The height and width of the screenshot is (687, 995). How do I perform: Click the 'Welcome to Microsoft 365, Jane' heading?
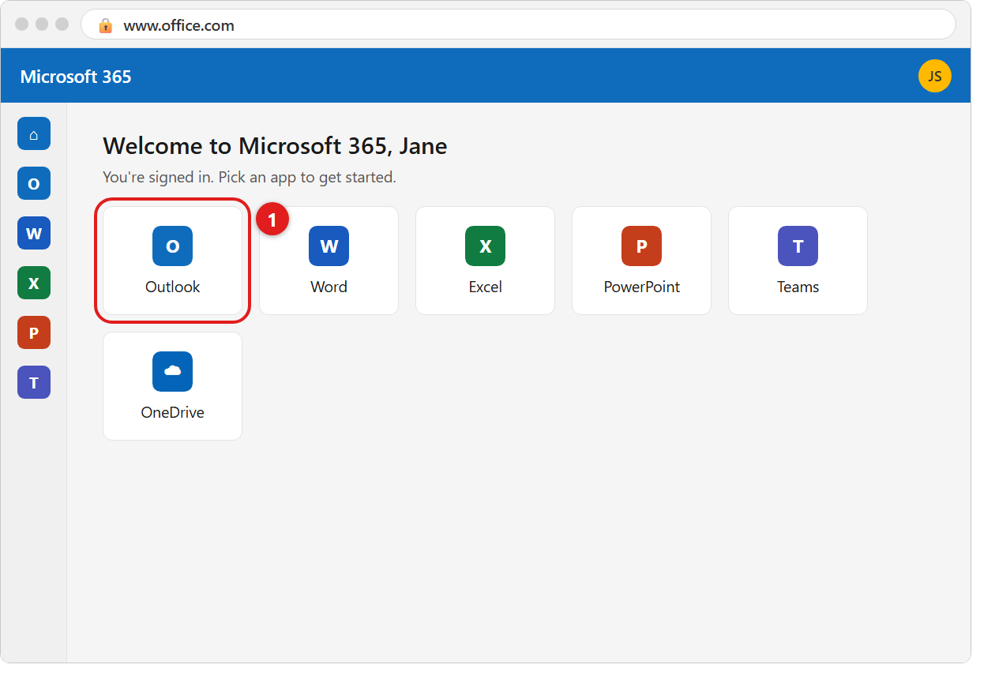(x=275, y=146)
